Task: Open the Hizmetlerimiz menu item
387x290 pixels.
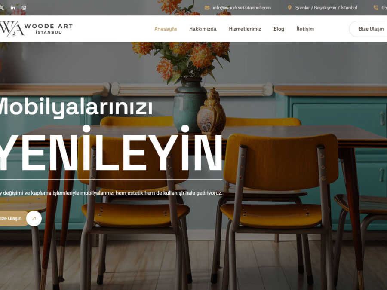Action: click(245, 29)
